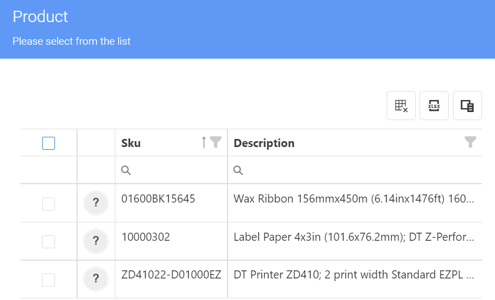This screenshot has width=495, height=300.
Task: Click the ZD41022-D01000EZ Sku cell
Action: coord(171,275)
